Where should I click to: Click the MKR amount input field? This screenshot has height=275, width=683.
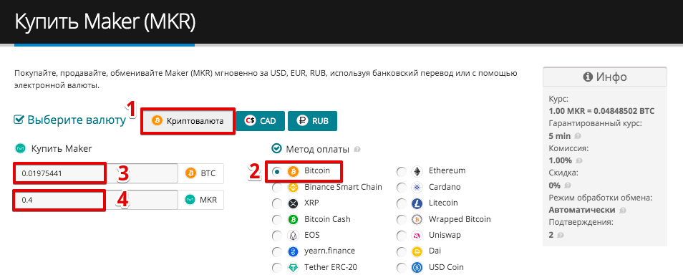pos(95,200)
